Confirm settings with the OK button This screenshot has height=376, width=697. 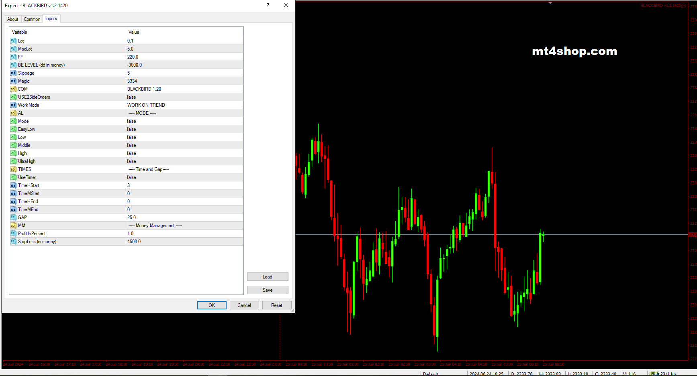click(x=212, y=305)
